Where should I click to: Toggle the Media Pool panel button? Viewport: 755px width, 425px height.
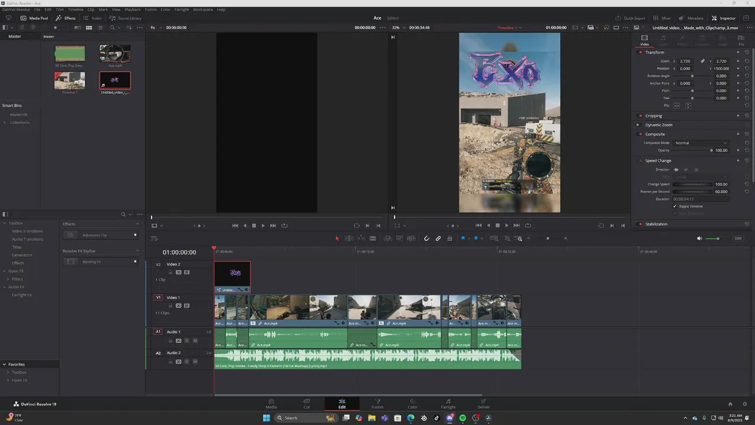tap(35, 18)
